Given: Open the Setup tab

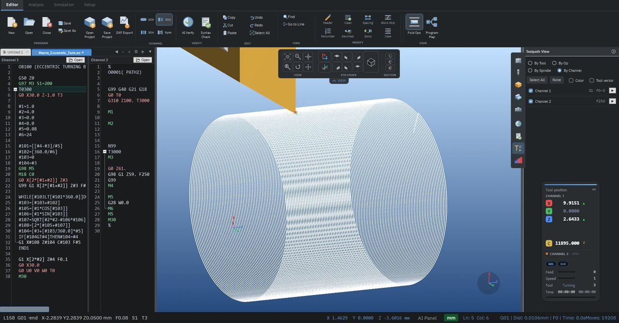Looking at the screenshot, I should (89, 5).
